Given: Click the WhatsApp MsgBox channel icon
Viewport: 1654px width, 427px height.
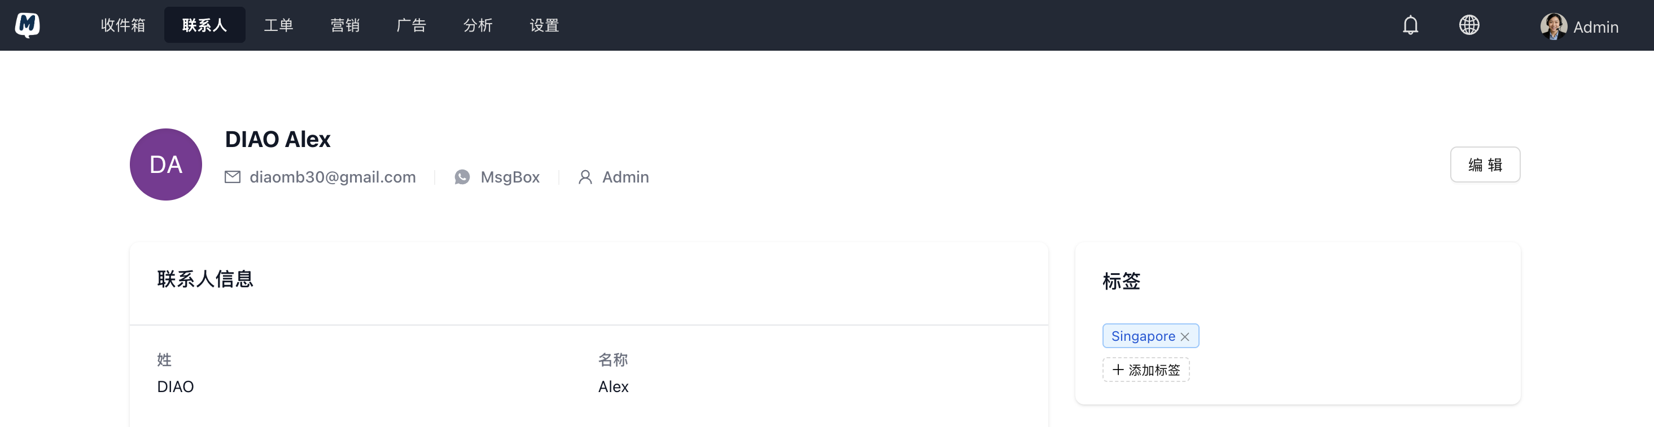Looking at the screenshot, I should point(462,177).
